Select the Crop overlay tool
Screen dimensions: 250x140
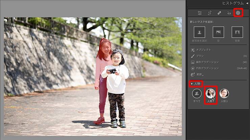point(209,13)
